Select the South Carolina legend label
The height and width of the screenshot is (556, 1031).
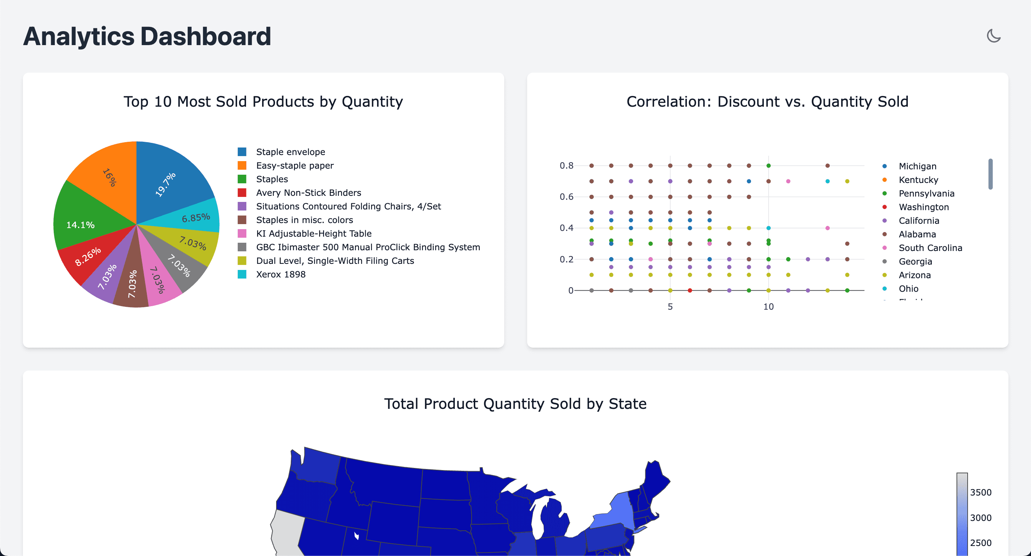930,248
